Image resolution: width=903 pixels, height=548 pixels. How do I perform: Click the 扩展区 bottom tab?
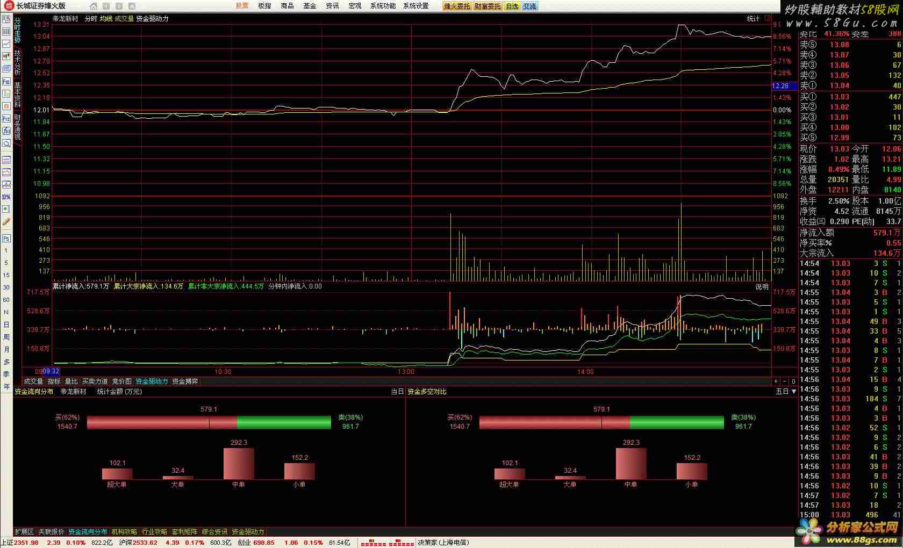point(24,532)
